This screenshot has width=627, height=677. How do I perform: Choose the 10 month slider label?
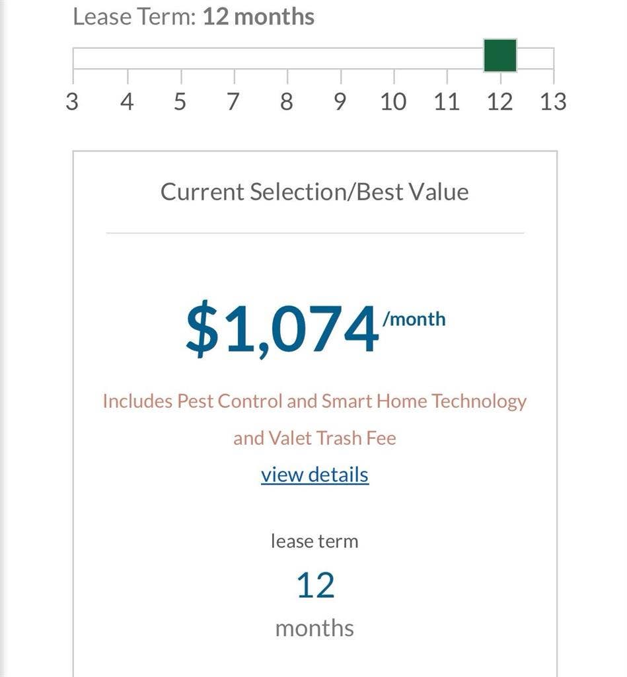click(393, 102)
